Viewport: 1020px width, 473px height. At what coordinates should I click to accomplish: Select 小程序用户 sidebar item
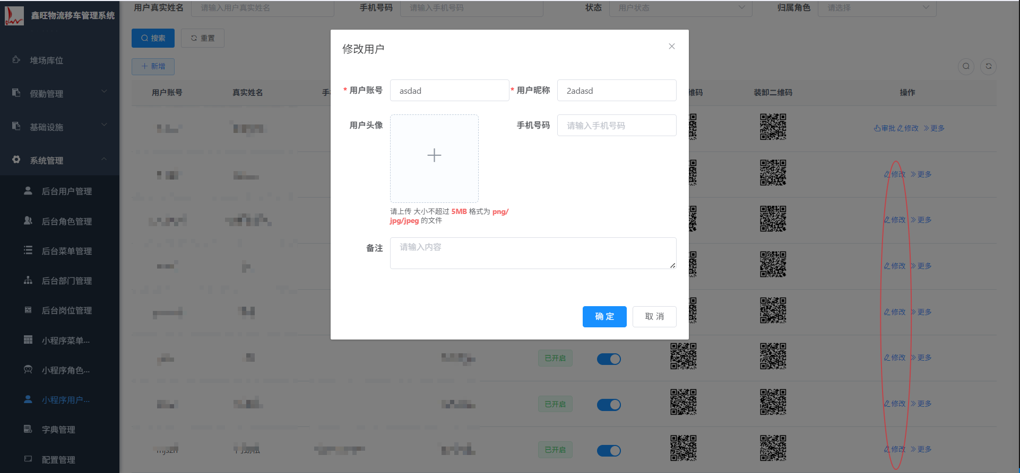click(x=59, y=400)
